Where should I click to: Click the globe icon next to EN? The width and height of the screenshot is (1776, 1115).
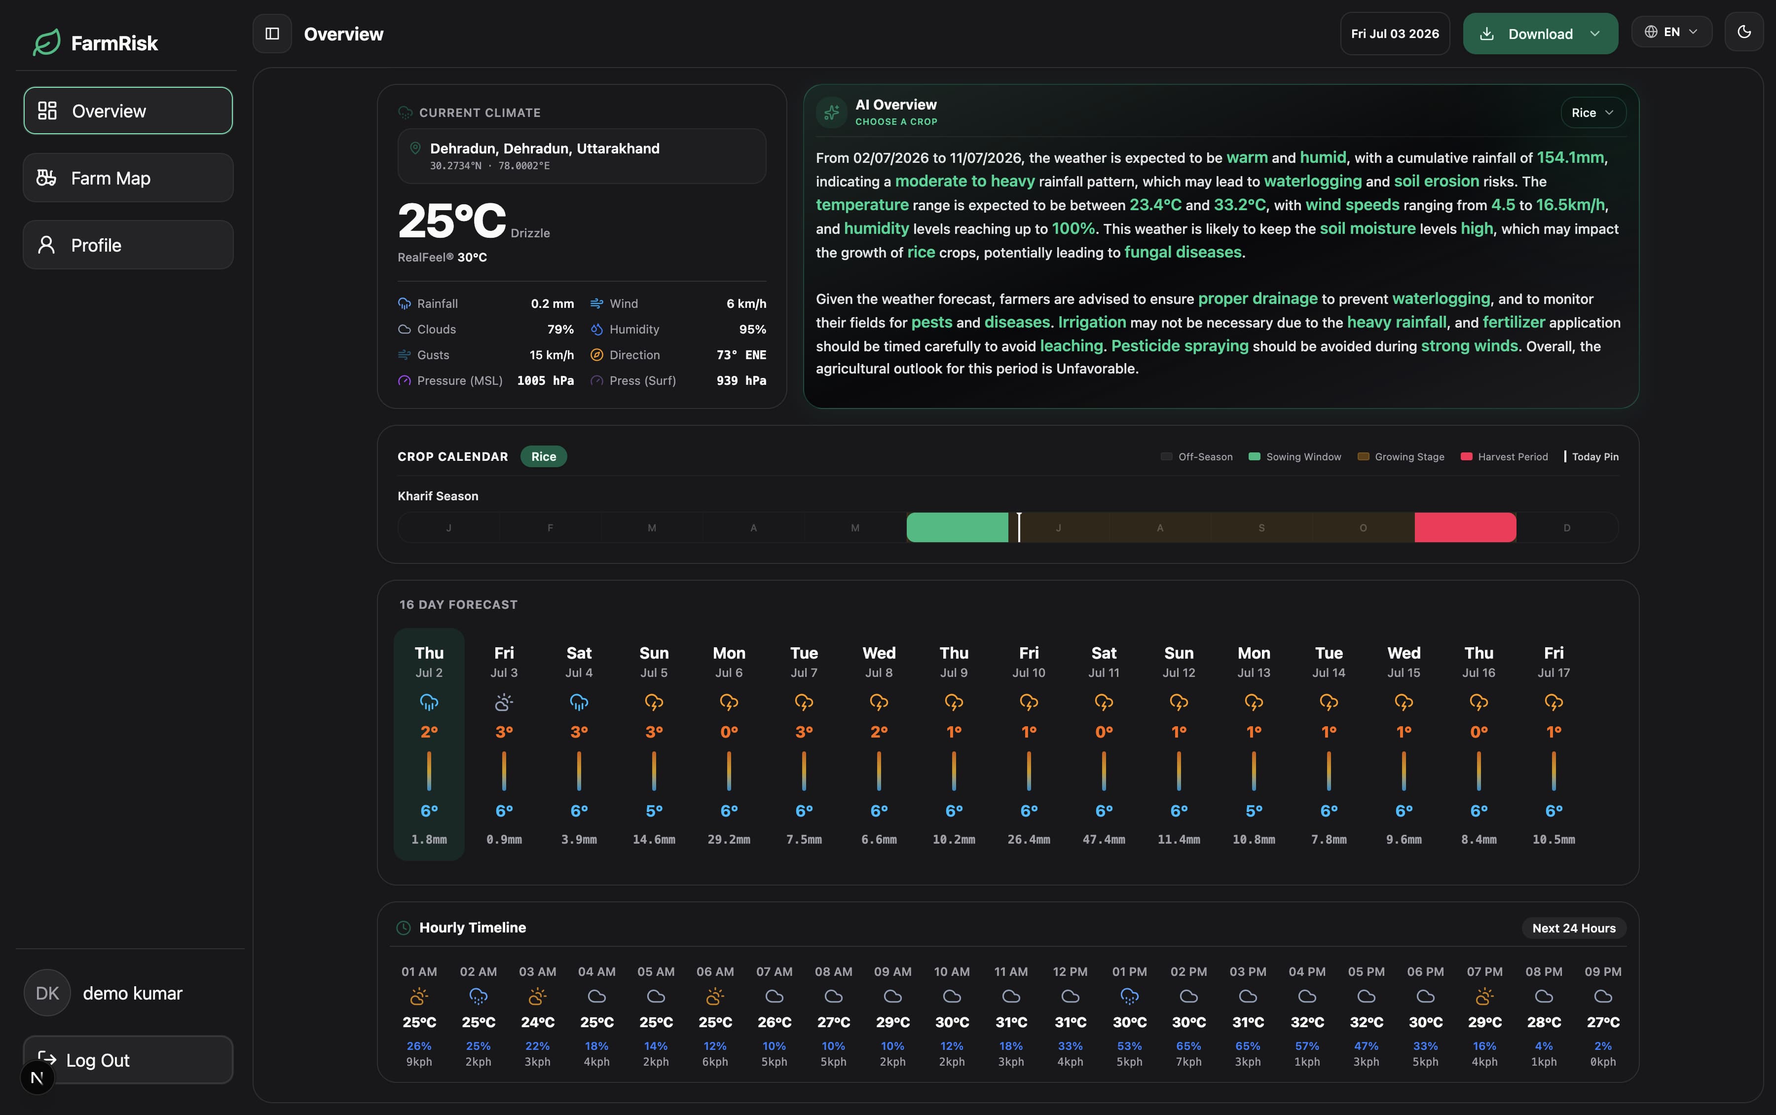pyautogui.click(x=1651, y=32)
